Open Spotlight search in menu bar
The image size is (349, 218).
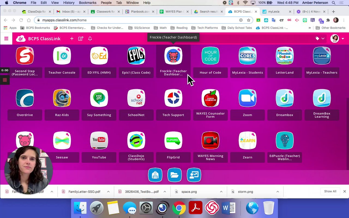[334, 3]
